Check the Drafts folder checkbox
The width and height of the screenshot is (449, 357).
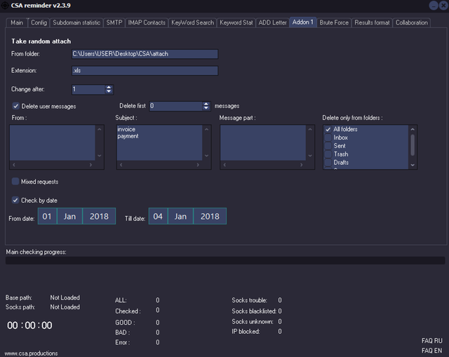[x=328, y=163]
